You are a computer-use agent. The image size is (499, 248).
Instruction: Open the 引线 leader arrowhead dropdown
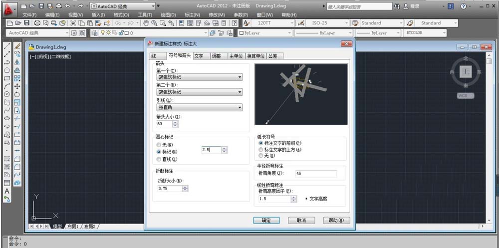click(x=199, y=108)
